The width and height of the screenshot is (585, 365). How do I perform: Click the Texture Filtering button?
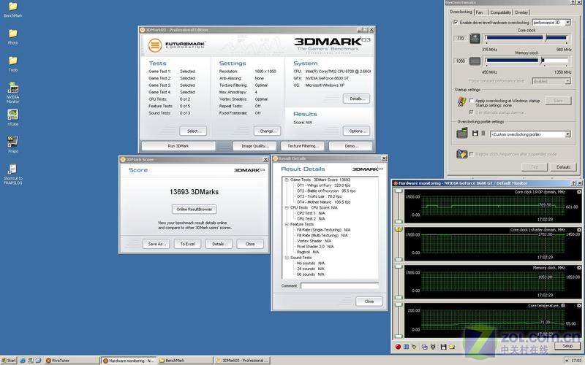point(303,146)
